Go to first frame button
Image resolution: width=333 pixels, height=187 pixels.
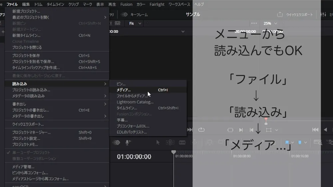315,130
